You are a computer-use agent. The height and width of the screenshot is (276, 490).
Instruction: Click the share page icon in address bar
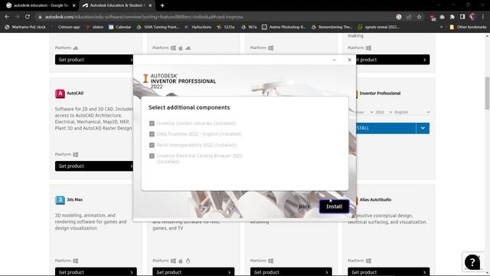[x=409, y=17]
